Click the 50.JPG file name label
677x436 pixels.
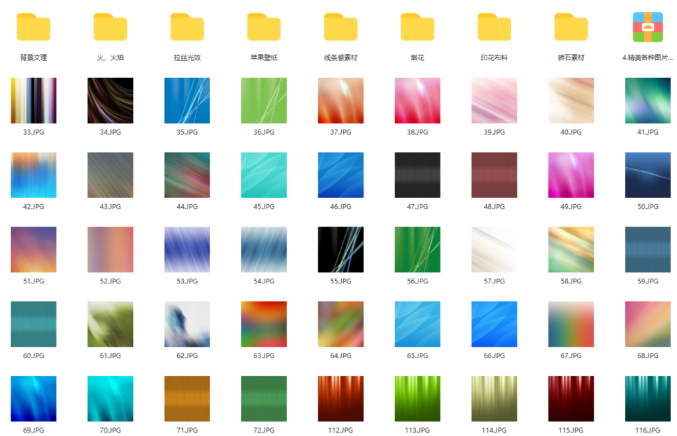[647, 207]
